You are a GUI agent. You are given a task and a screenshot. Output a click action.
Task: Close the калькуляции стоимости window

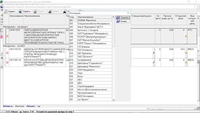click(195, 7)
